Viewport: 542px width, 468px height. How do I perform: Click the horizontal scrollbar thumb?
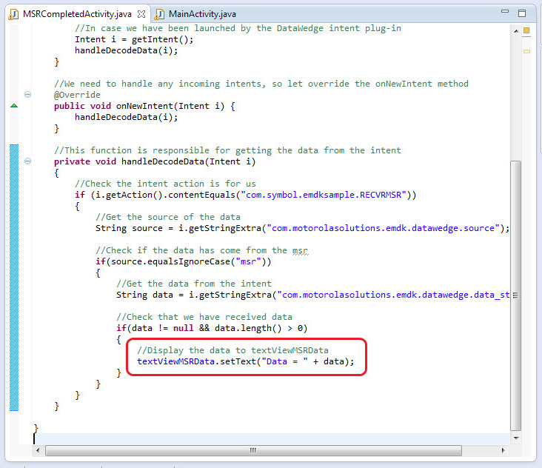click(x=252, y=449)
